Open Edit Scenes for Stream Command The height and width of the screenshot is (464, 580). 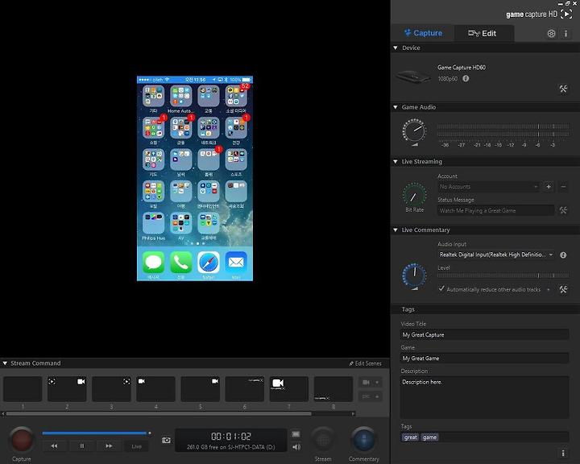[x=366, y=363]
